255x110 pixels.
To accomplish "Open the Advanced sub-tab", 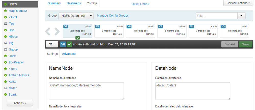I will pyautogui.click(x=69, y=54).
